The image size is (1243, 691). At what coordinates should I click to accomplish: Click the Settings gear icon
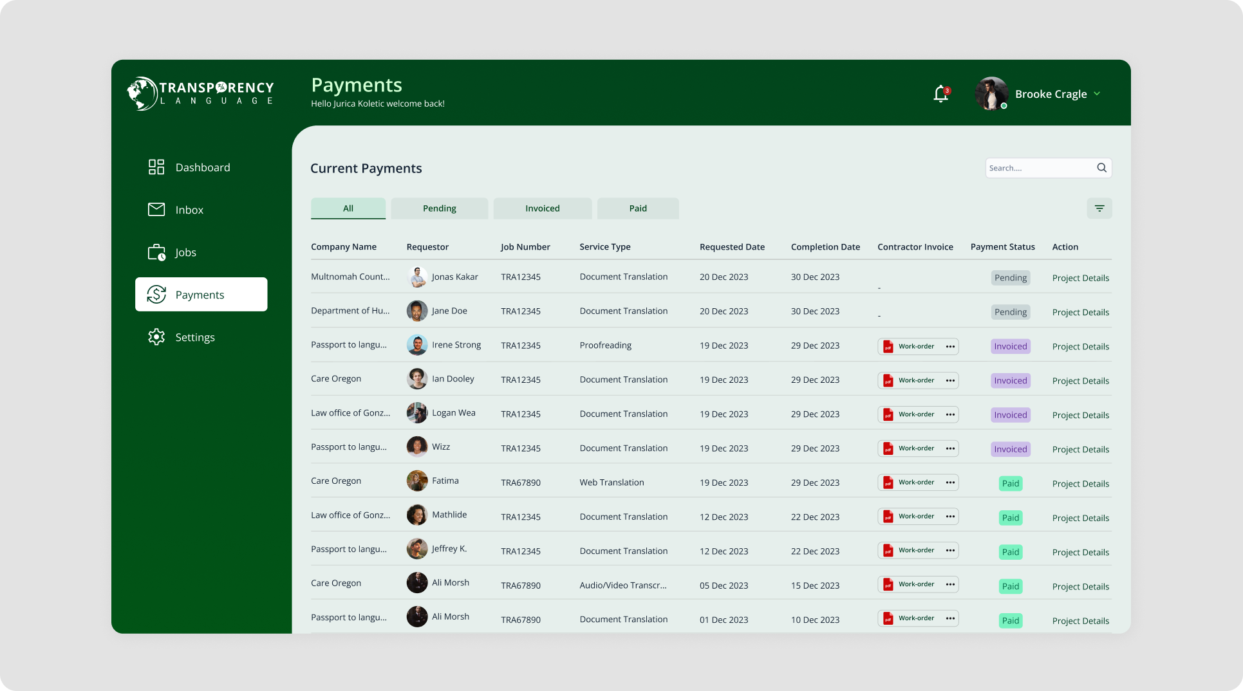click(x=156, y=337)
